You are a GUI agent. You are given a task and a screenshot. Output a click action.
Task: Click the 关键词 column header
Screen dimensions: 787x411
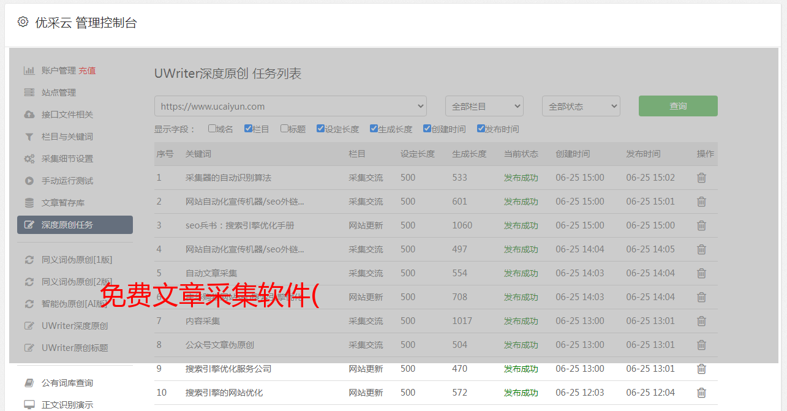pyautogui.click(x=198, y=154)
